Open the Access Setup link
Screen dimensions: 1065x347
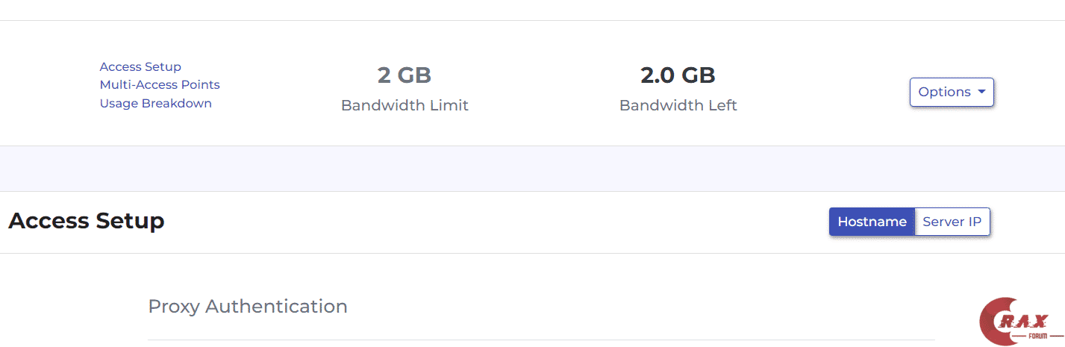tap(140, 67)
